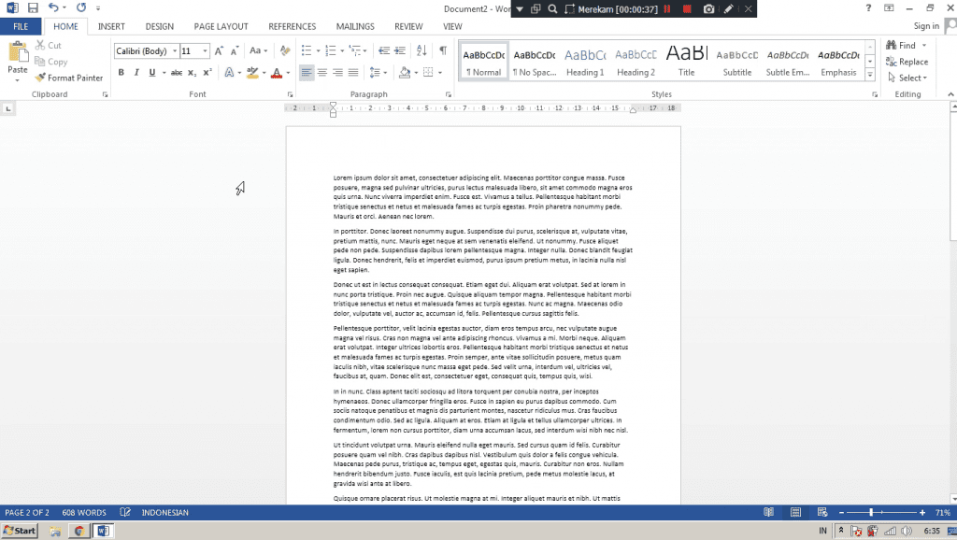This screenshot has height=540, width=957.
Task: Toggle Bold formatting
Action: pyautogui.click(x=121, y=72)
